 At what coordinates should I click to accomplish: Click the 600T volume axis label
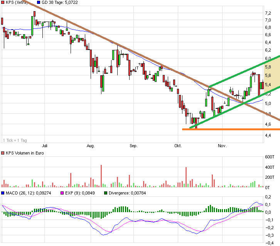269,157
